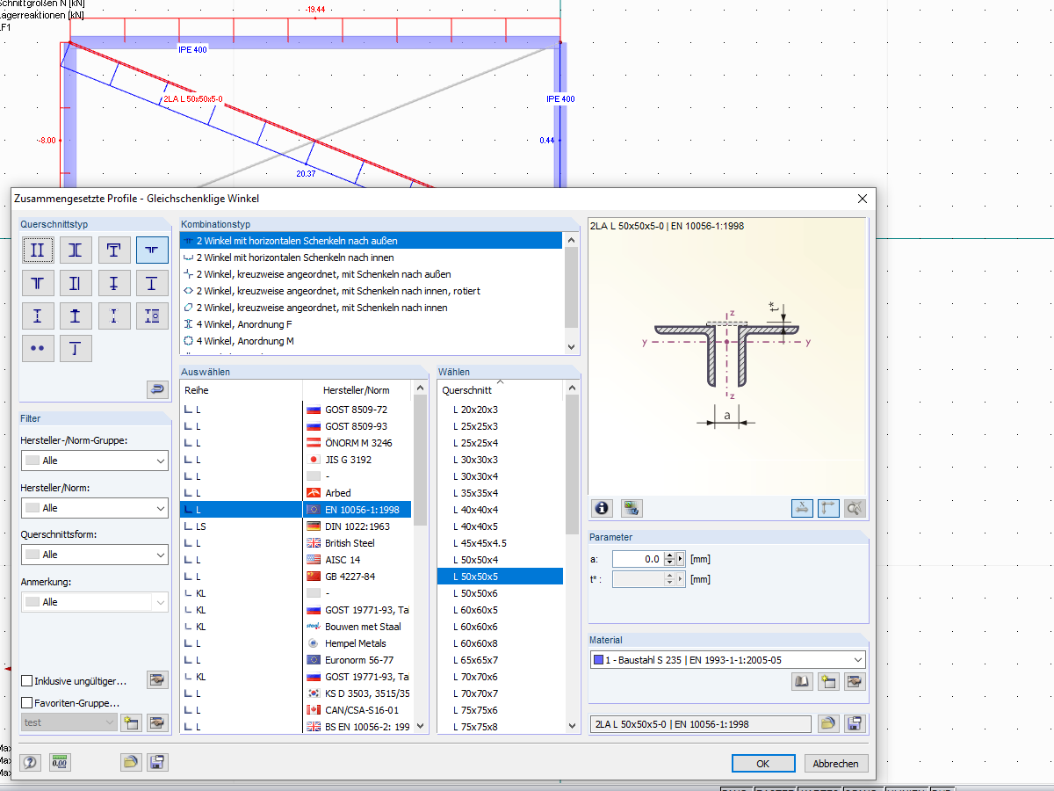Select the back-to-back channels section type
The image size is (1054, 791).
click(76, 250)
